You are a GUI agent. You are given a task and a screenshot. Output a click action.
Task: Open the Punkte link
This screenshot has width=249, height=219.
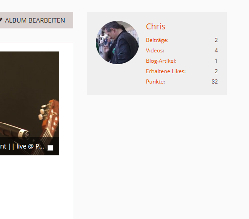(155, 82)
